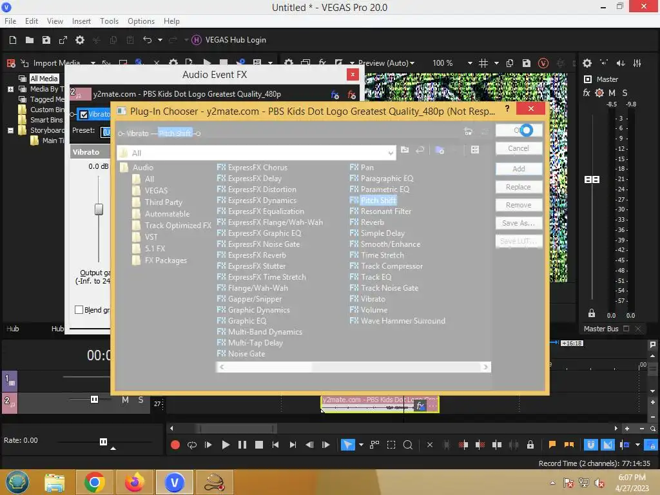The height and width of the screenshot is (495, 660).
Task: Save the project with the disk icon
Action: click(x=46, y=40)
